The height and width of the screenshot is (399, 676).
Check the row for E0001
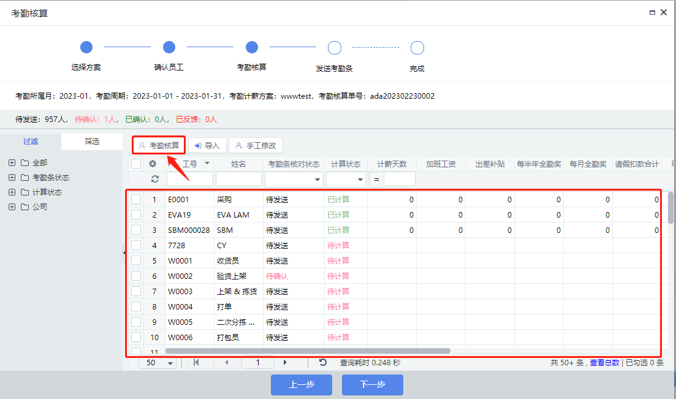tap(136, 199)
